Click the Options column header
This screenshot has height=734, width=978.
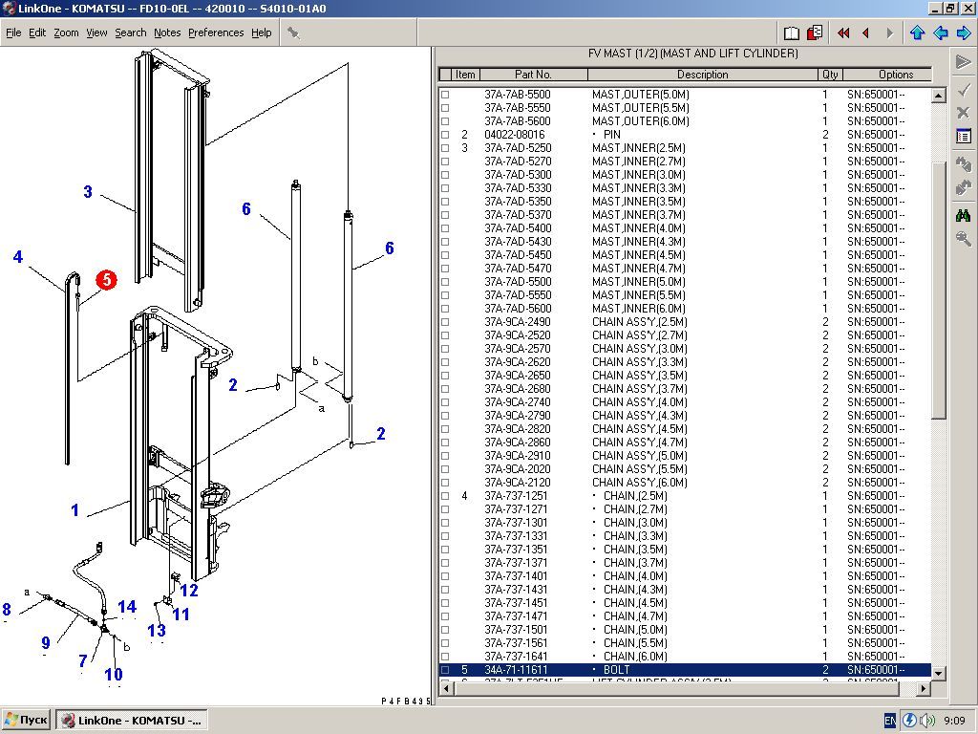[887, 75]
